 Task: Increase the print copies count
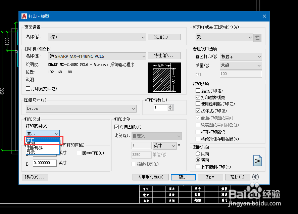point(170,106)
